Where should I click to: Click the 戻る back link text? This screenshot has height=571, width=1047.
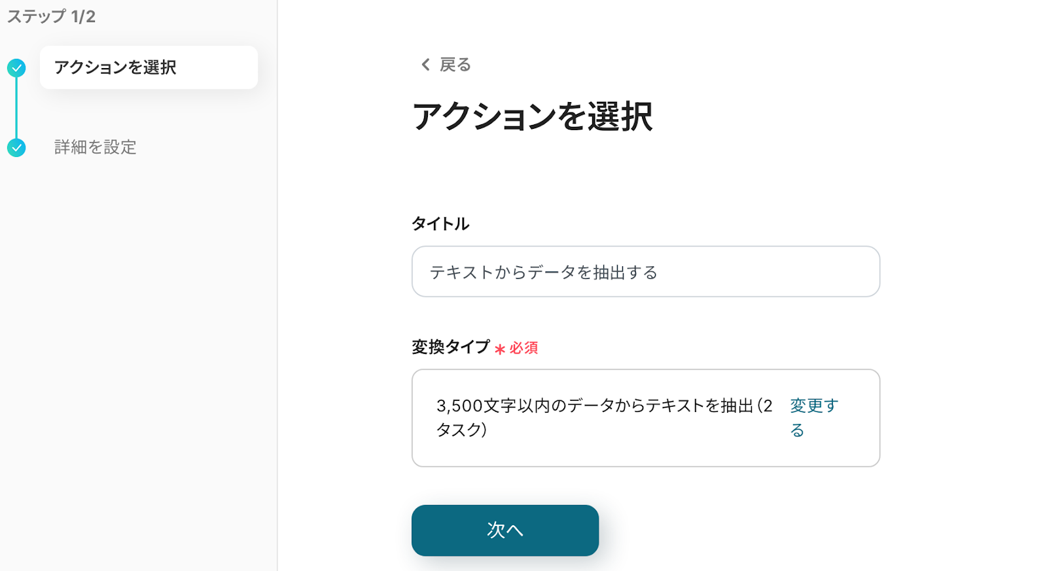[x=455, y=65]
